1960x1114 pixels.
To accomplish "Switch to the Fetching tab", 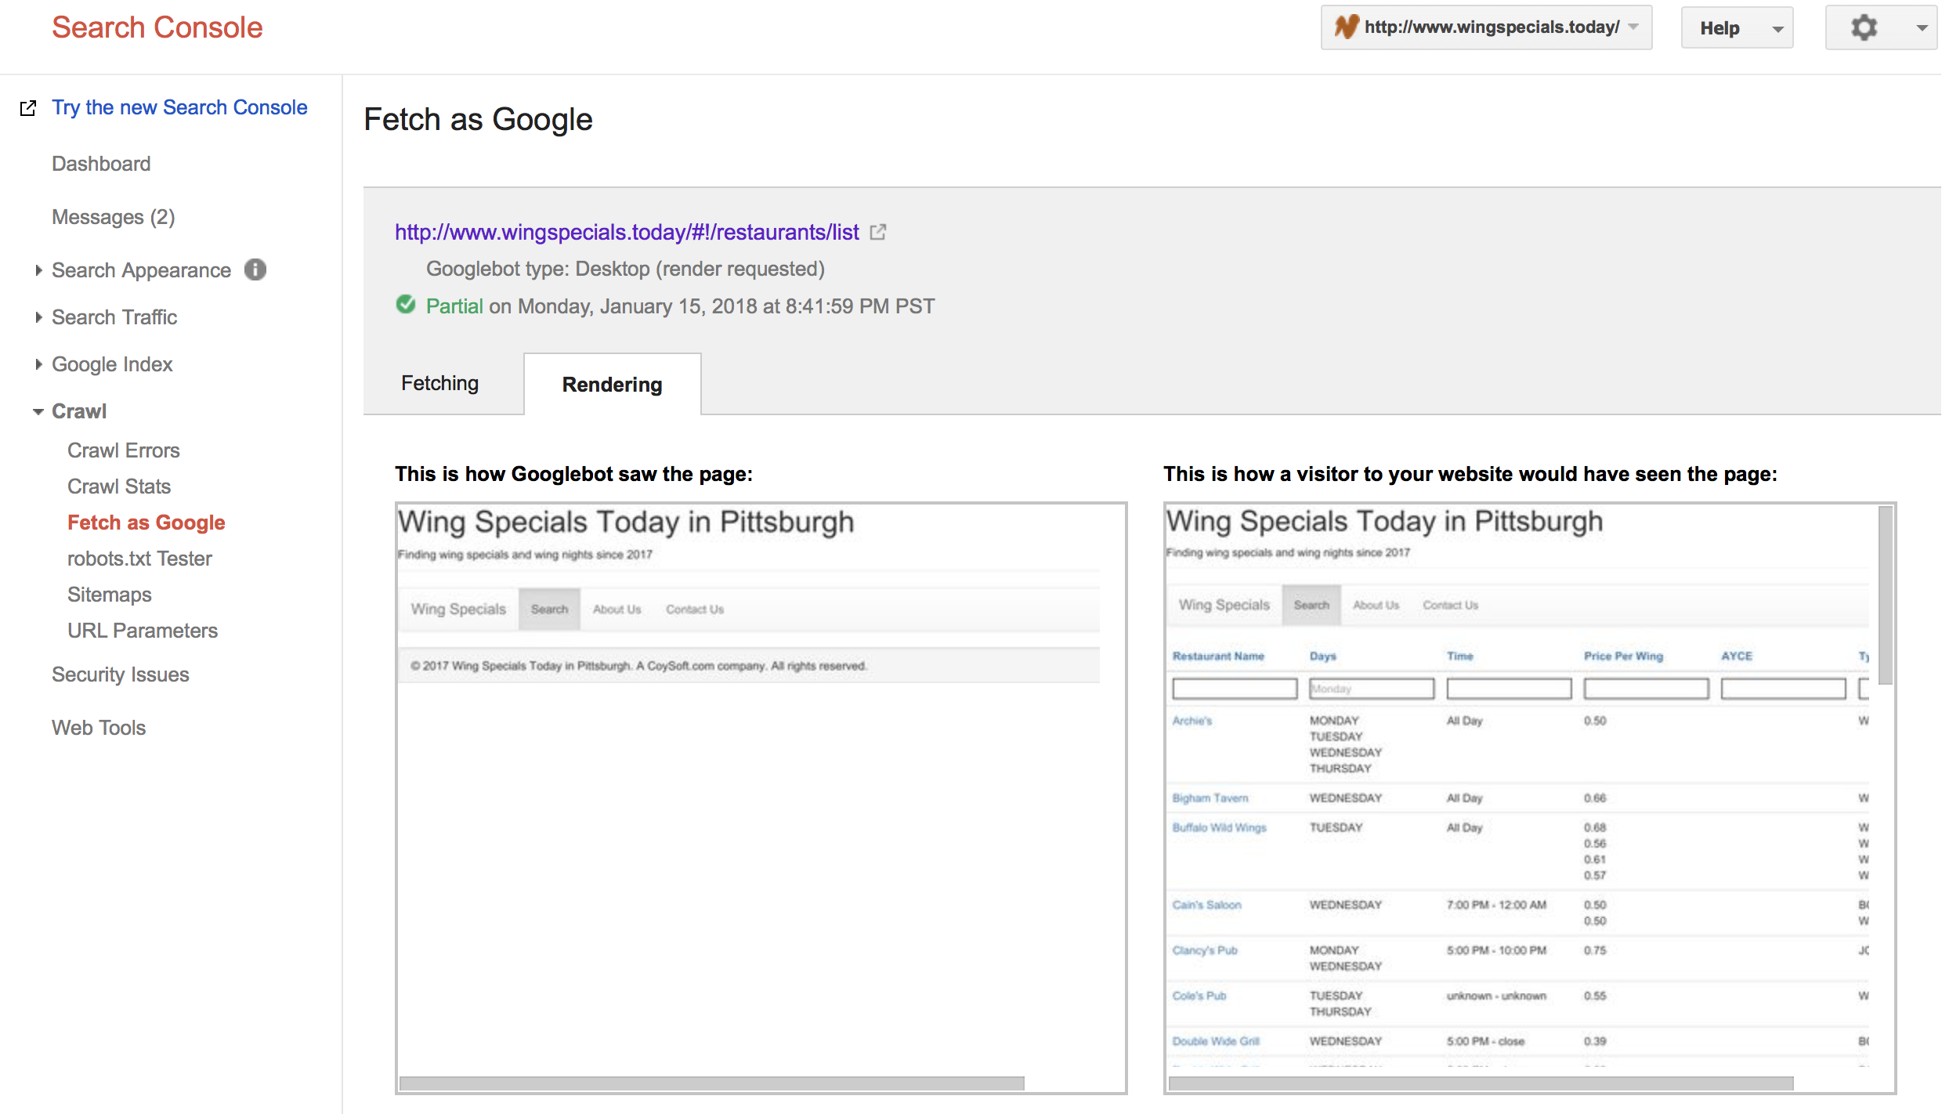I will [439, 383].
